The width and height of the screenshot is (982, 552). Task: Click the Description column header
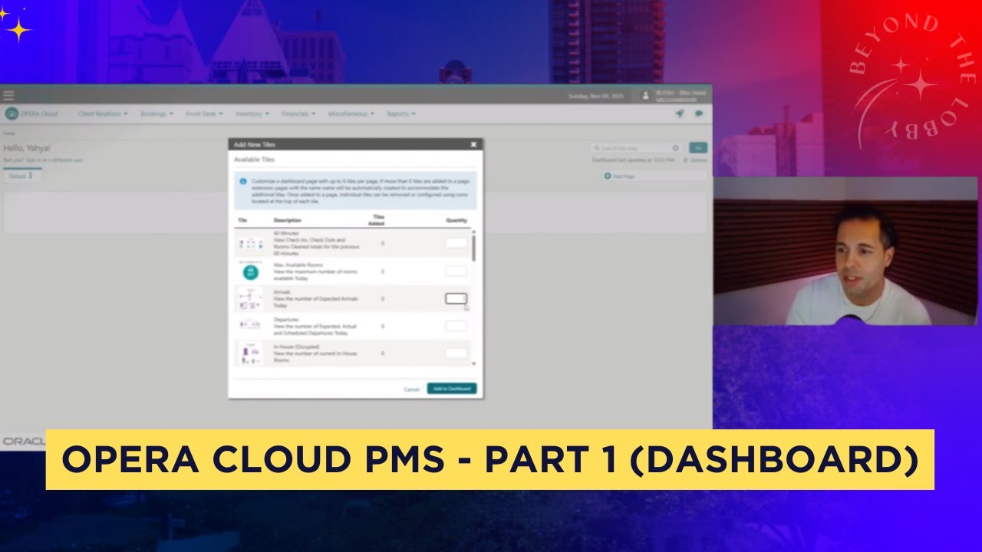tap(288, 220)
